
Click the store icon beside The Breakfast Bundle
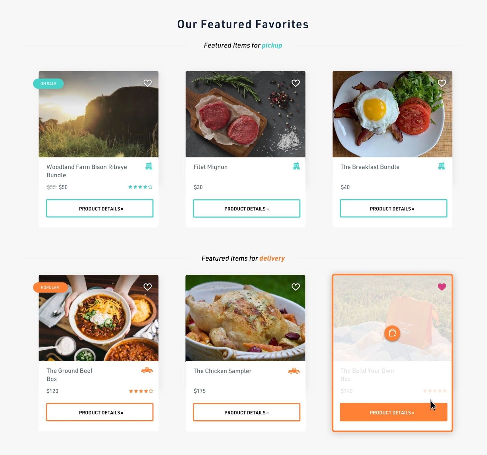[x=442, y=166]
